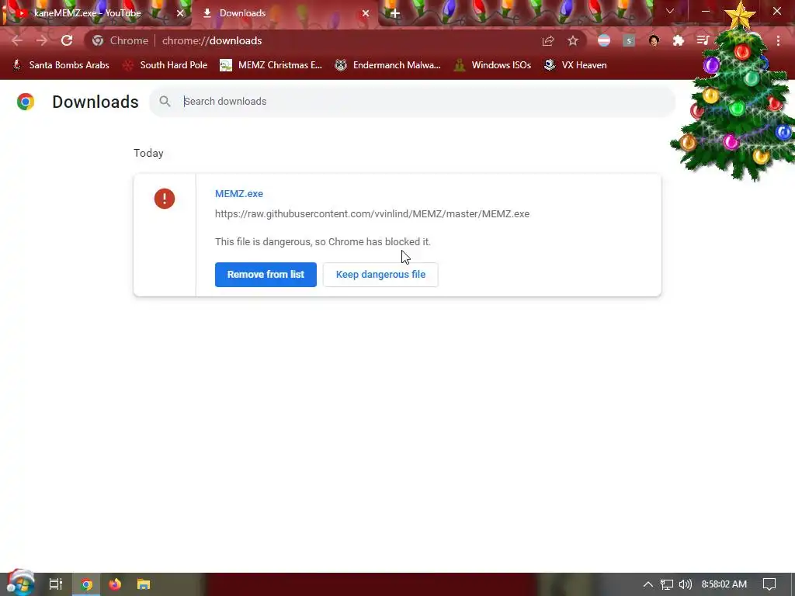Open the Santa Bombs Arabs bookmark
The image size is (795, 596).
pyautogui.click(x=61, y=65)
